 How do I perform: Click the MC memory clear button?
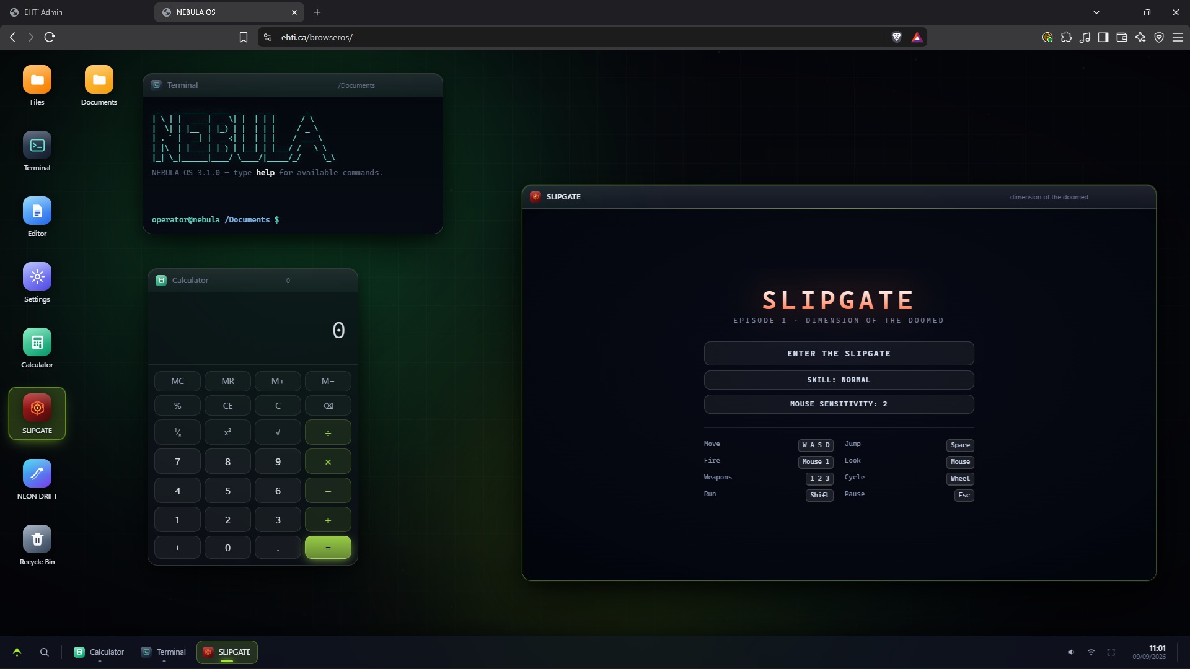(177, 381)
